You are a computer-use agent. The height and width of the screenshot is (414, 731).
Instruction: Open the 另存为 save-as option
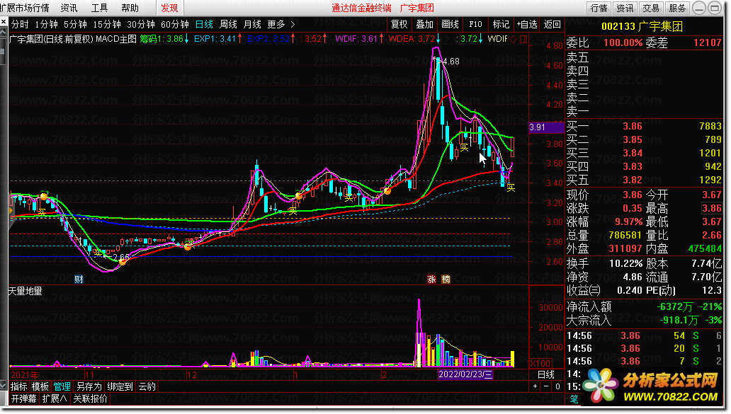[x=89, y=386]
